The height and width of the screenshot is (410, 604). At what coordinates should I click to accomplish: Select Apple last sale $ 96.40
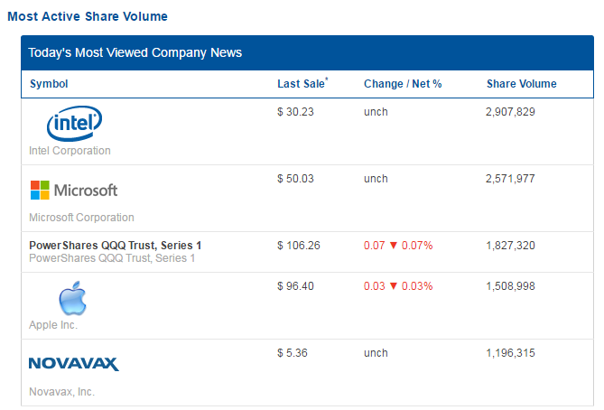[295, 286]
